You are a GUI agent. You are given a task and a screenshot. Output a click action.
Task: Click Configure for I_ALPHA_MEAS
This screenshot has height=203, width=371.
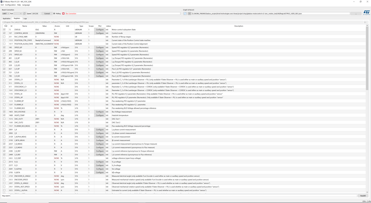100,137
